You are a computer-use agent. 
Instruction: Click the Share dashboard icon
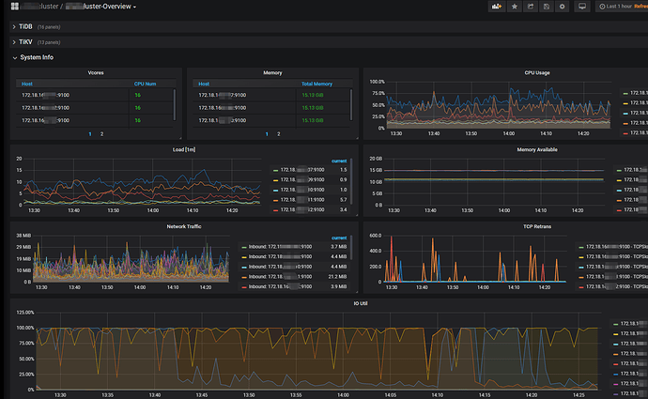point(531,7)
